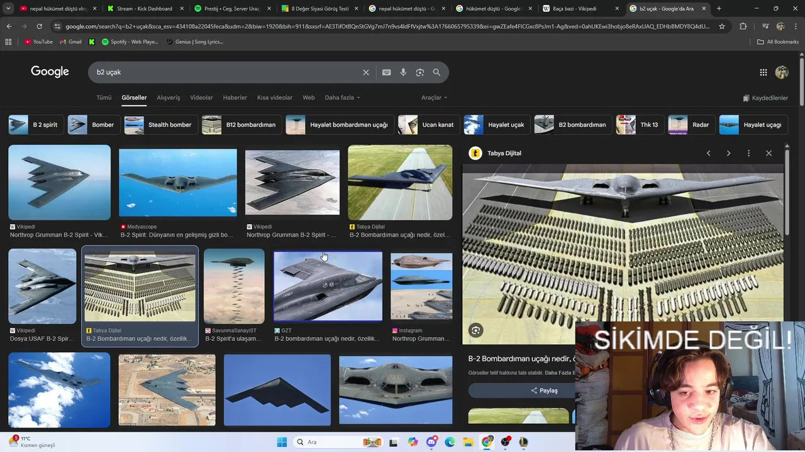Click taskbar Ara search box

pos(338,442)
